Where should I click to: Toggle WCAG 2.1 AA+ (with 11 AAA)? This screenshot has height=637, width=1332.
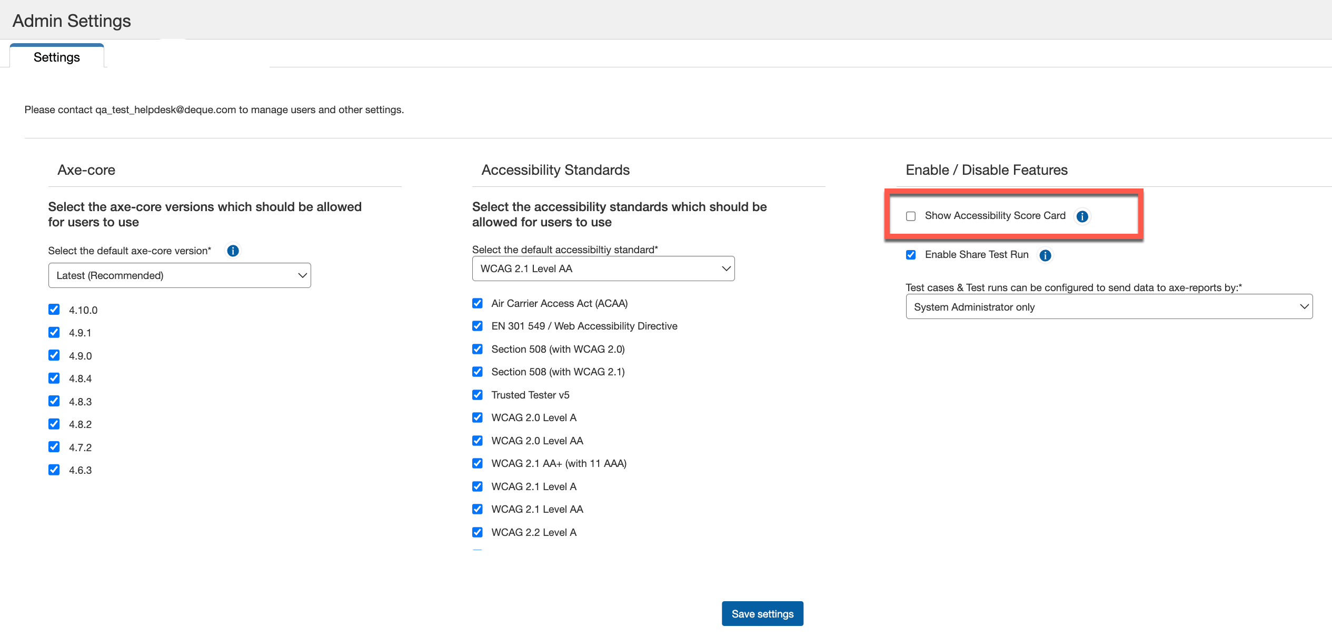tap(478, 463)
